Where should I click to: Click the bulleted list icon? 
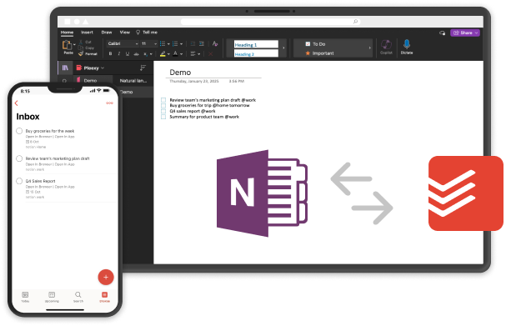pos(163,44)
